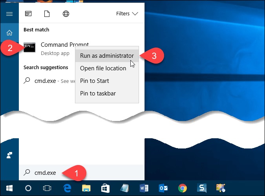Open the Windows Start menu
This screenshot has width=265, height=196.
[x=9, y=188]
